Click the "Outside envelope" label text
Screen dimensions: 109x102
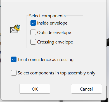(x=54, y=33)
